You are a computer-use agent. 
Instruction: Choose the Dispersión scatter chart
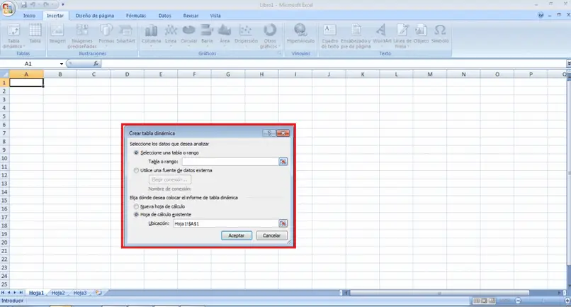tap(246, 35)
